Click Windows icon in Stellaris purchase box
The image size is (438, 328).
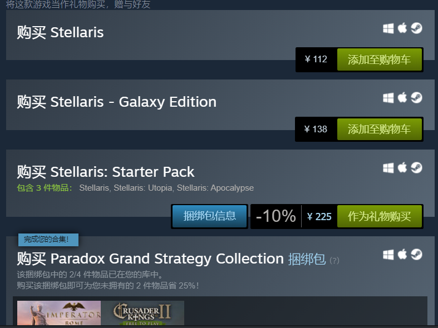388,28
